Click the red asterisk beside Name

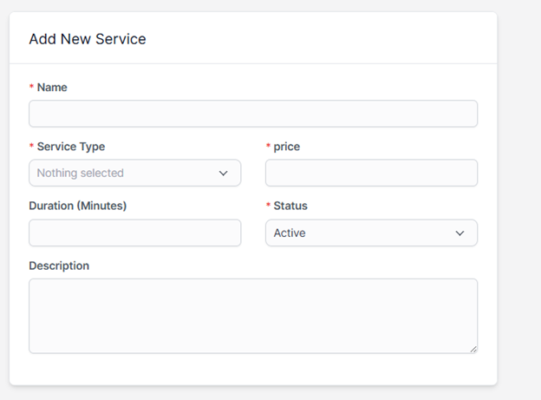coord(32,89)
